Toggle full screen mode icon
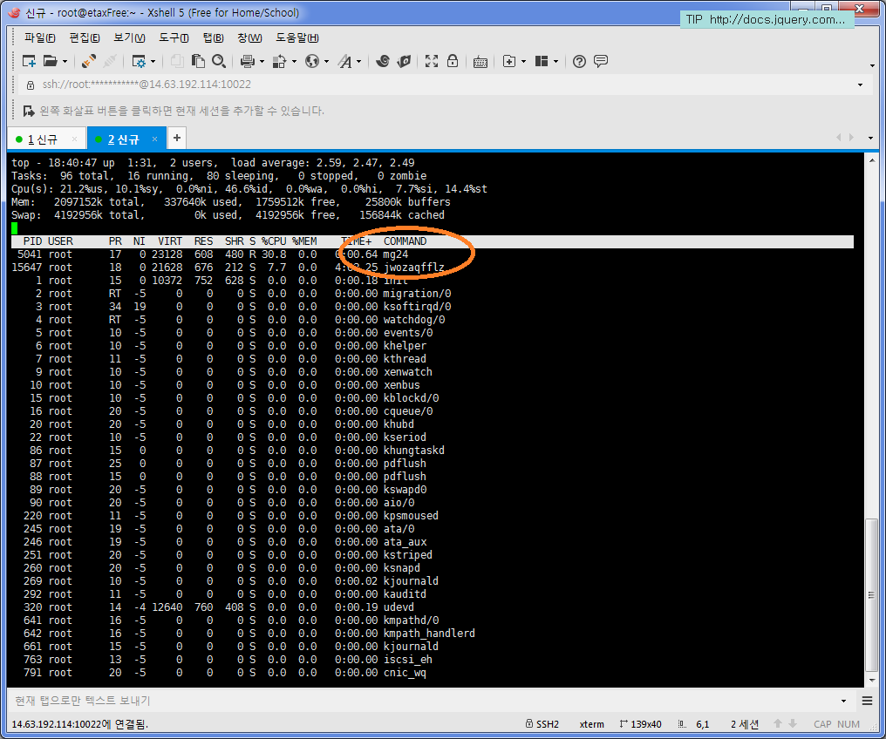Viewport: 886px width, 739px height. pos(432,61)
